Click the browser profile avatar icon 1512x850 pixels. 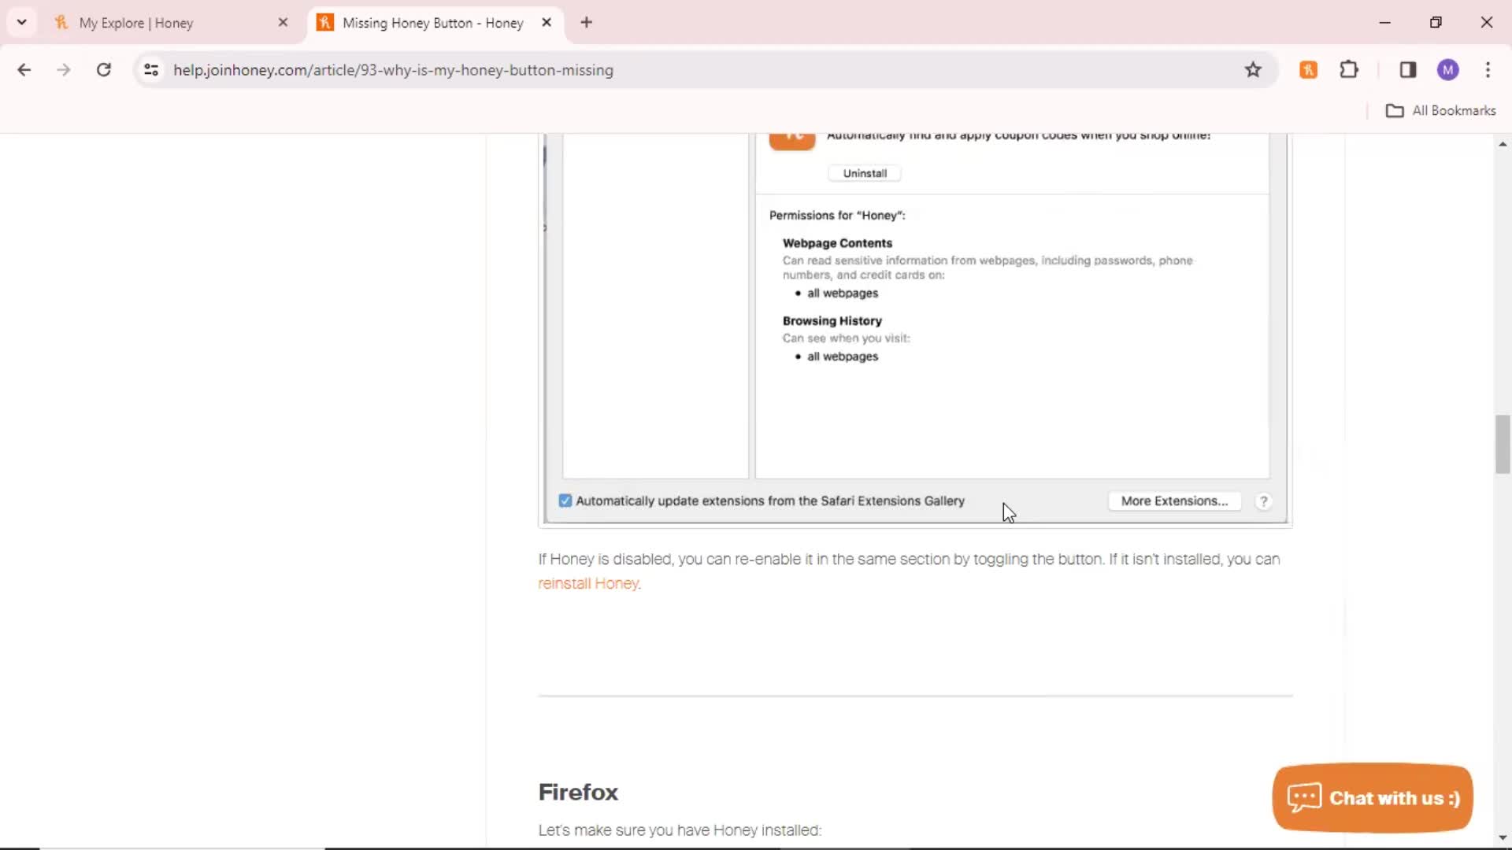tap(1449, 69)
